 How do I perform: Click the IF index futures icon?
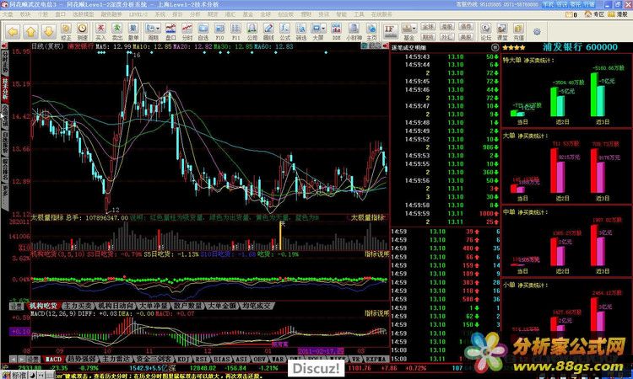[x=390, y=30]
